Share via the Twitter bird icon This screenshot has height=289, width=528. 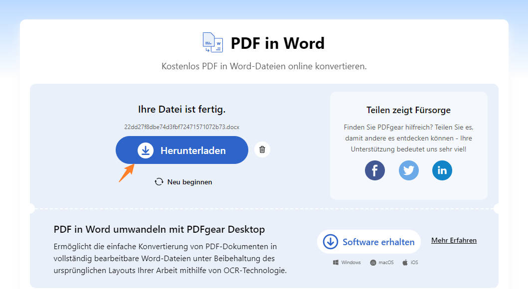(408, 170)
